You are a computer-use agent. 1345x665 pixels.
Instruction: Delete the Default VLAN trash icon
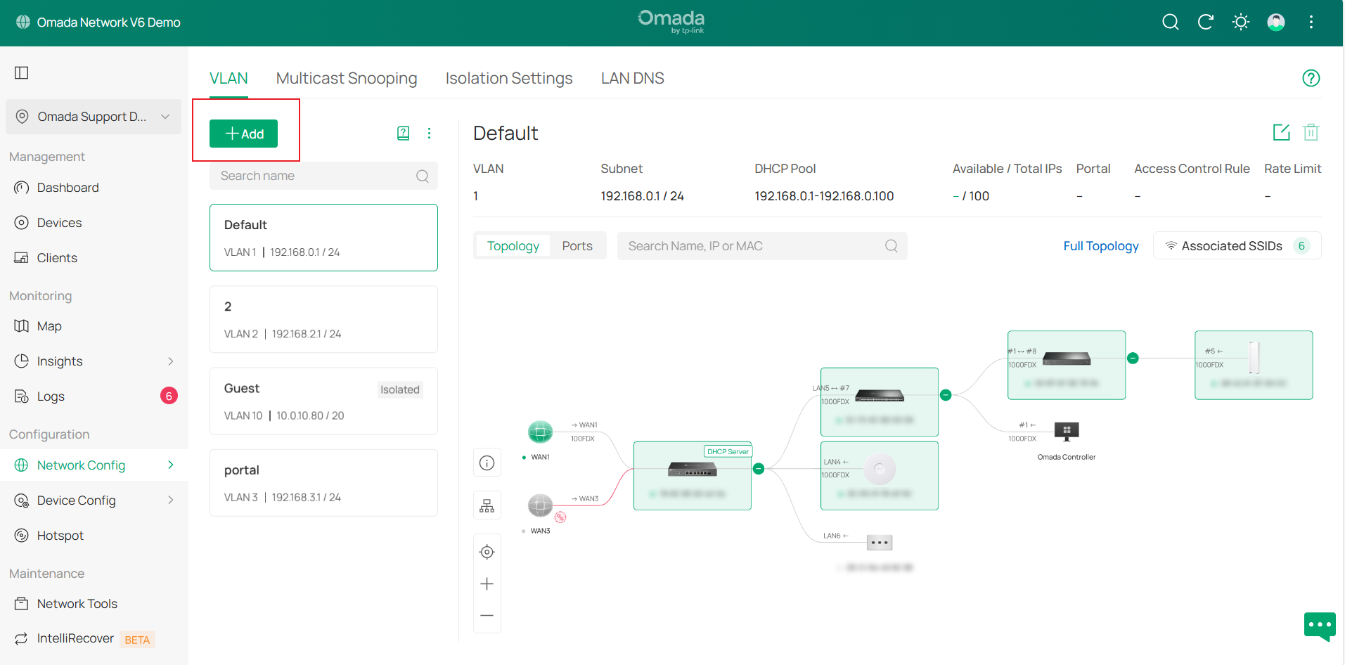(1311, 132)
